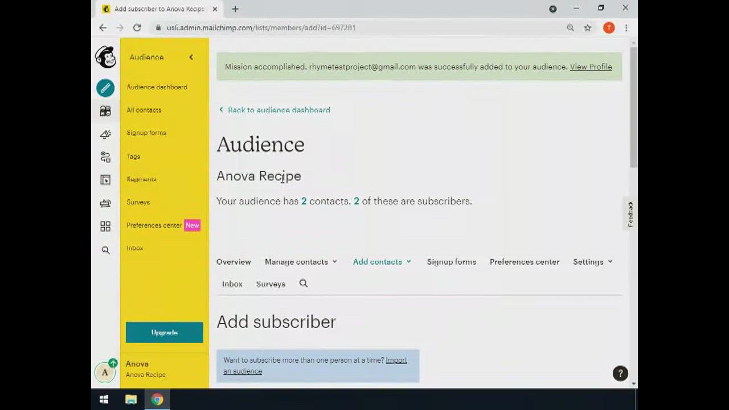Expand the Settings dropdown
This screenshot has width=729, height=410.
[x=593, y=262]
